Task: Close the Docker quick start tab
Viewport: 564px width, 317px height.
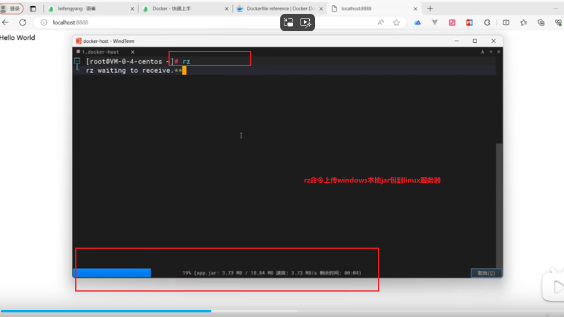Action: tap(226, 9)
